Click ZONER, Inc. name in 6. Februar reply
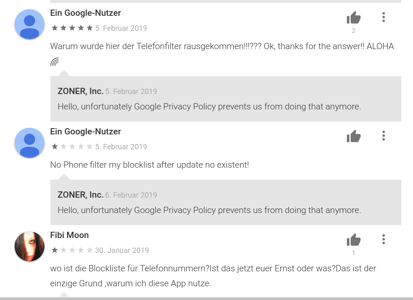The height and width of the screenshot is (300, 413). 80,195
